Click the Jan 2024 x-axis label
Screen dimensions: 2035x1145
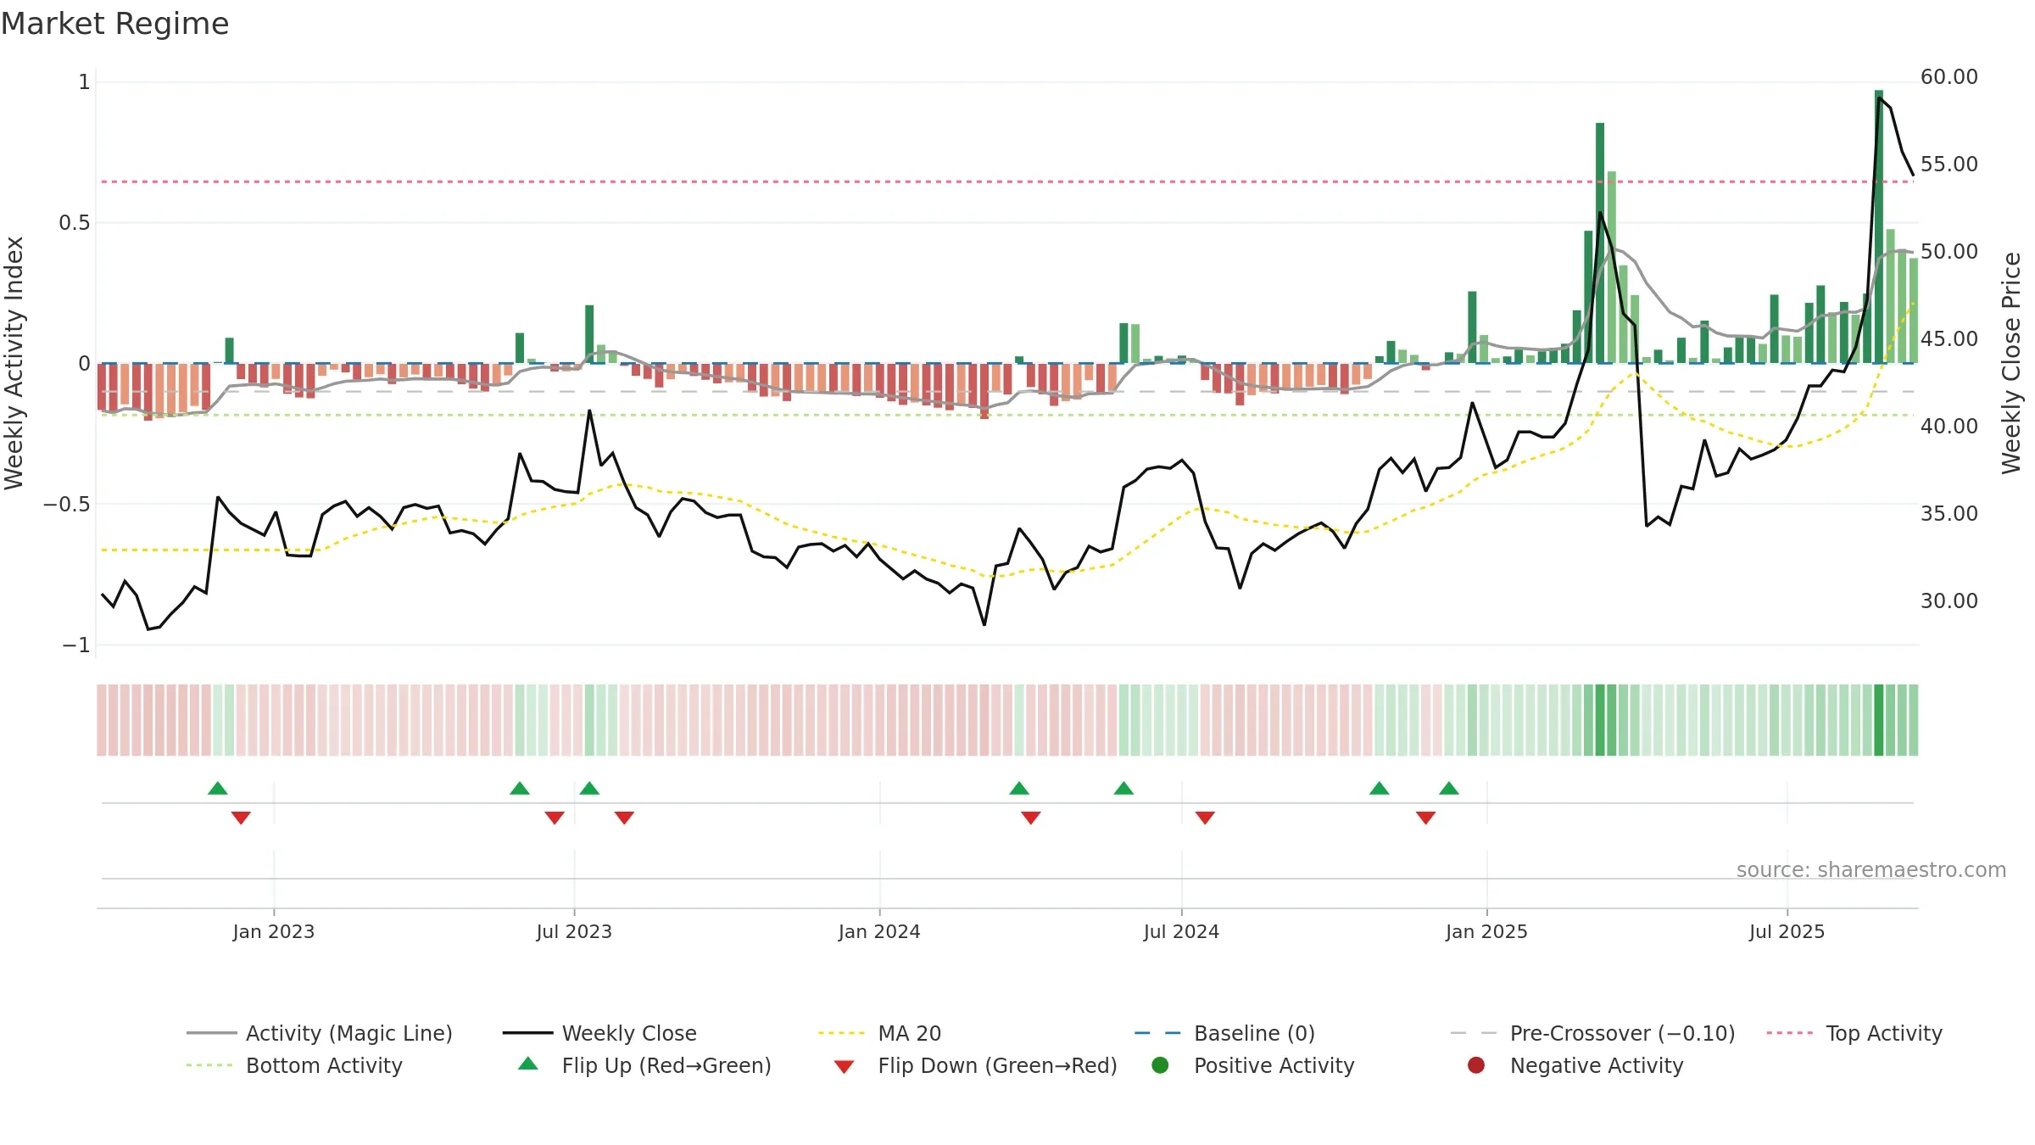(879, 931)
